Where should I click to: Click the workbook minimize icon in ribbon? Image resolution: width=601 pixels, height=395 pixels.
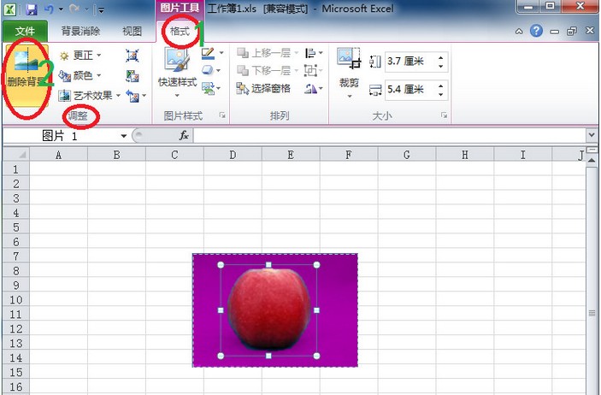pyautogui.click(x=554, y=32)
